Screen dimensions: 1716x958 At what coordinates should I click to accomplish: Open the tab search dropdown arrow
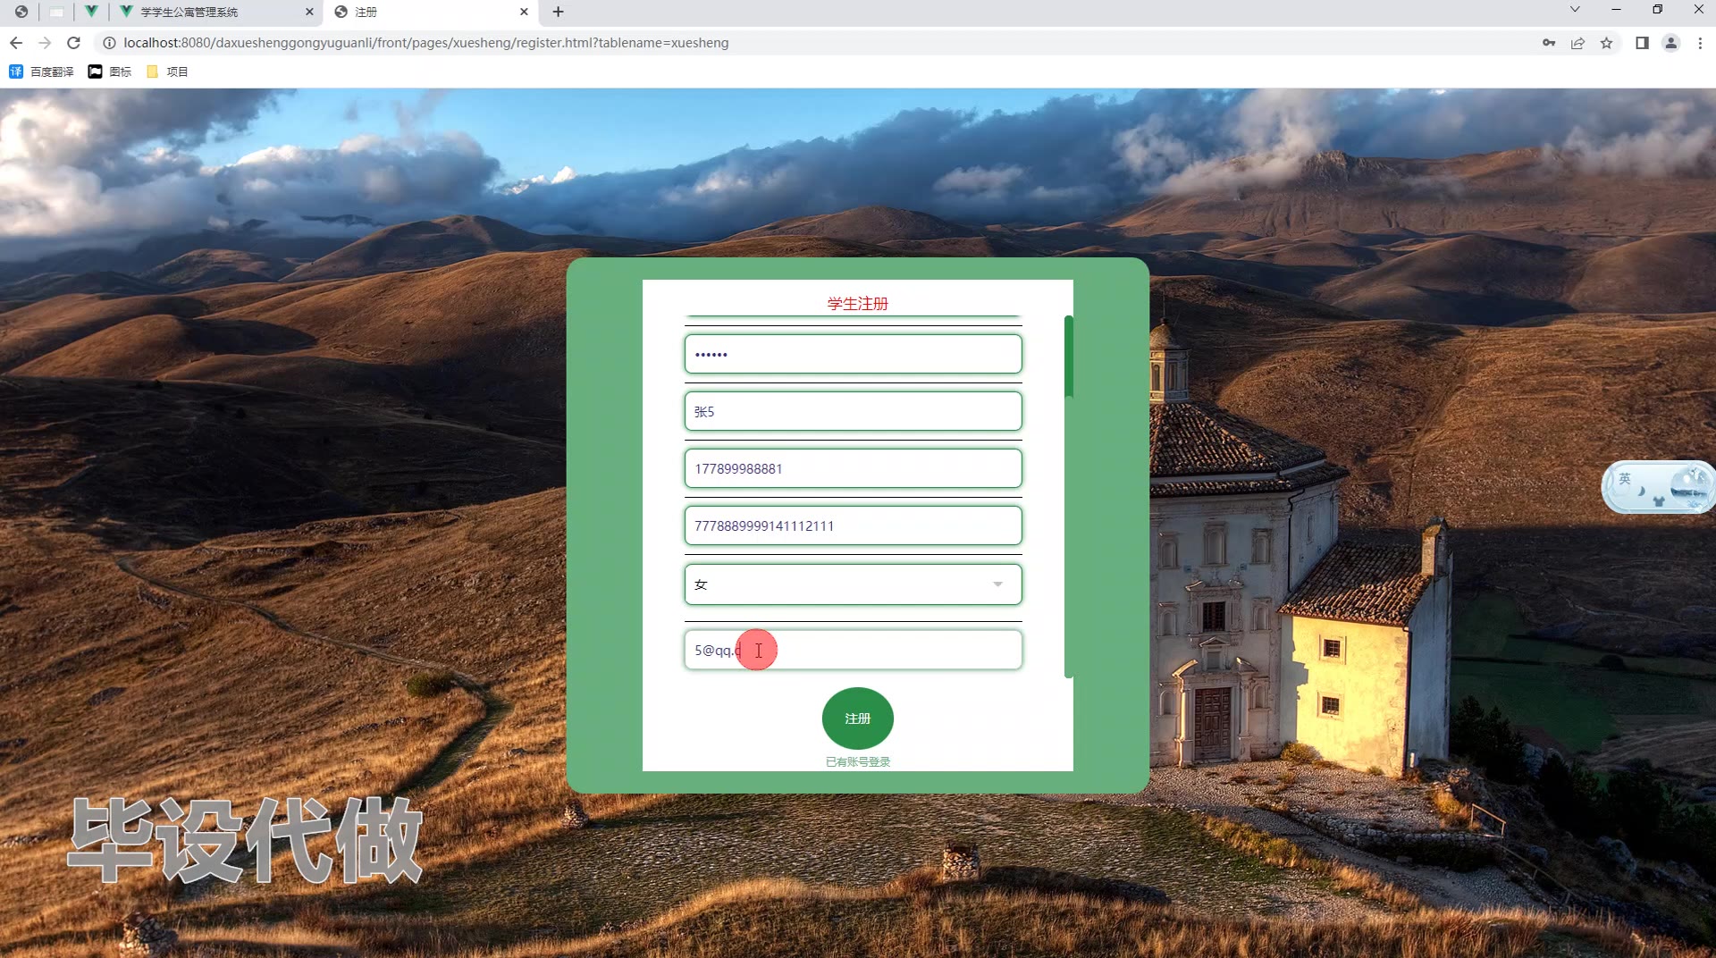pos(1575,10)
